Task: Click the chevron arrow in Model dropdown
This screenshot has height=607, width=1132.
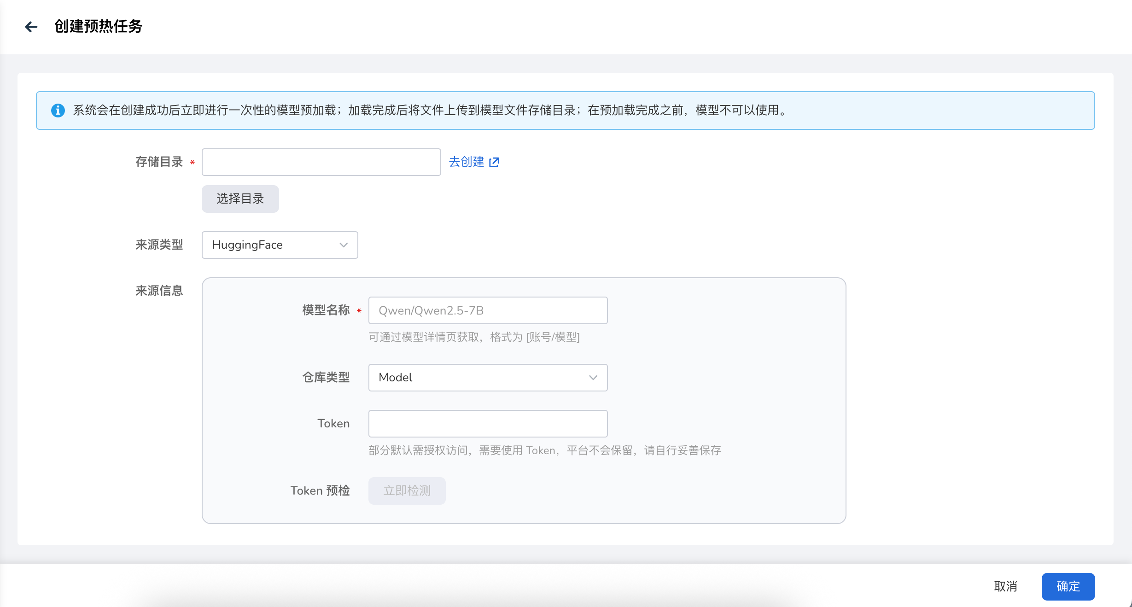Action: pyautogui.click(x=593, y=378)
